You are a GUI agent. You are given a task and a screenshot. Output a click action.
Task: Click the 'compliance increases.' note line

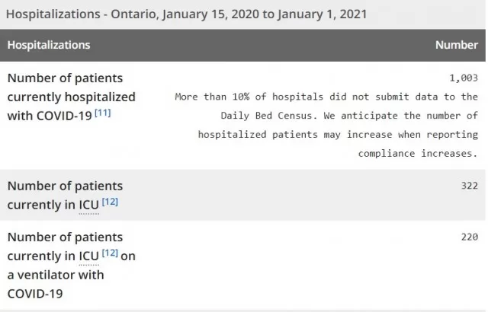coord(418,154)
